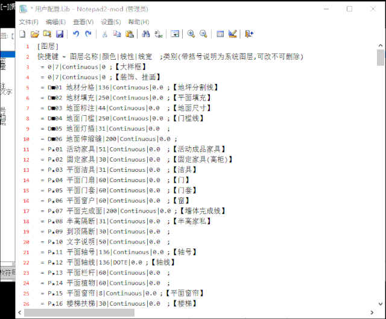The height and width of the screenshot is (319, 386).
Task: Click the horizontal scrollbar right arrow
Action: coord(372,312)
